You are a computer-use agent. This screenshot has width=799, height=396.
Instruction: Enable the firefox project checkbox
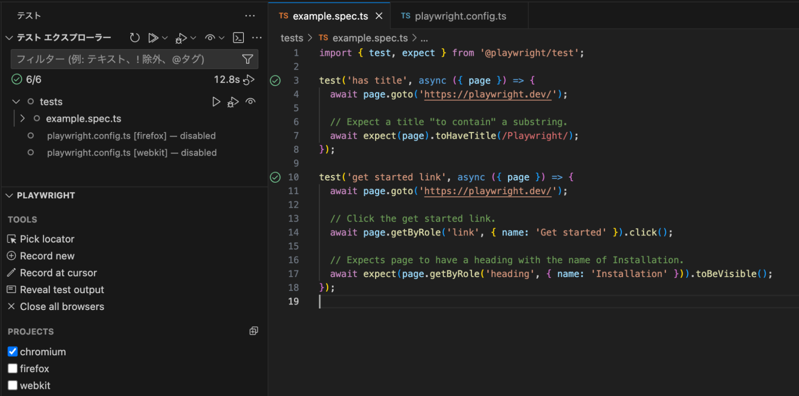(x=13, y=368)
